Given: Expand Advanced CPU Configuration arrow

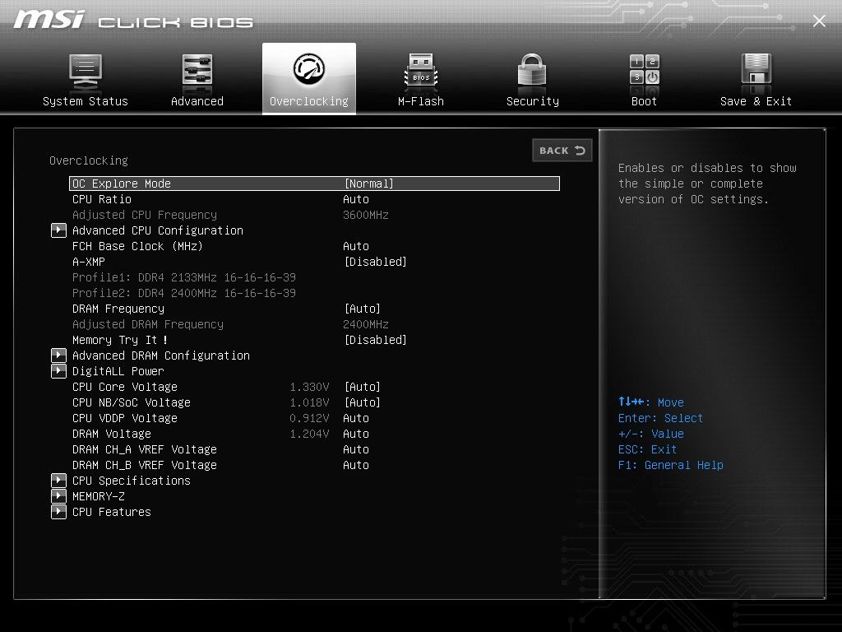Looking at the screenshot, I should (x=58, y=230).
